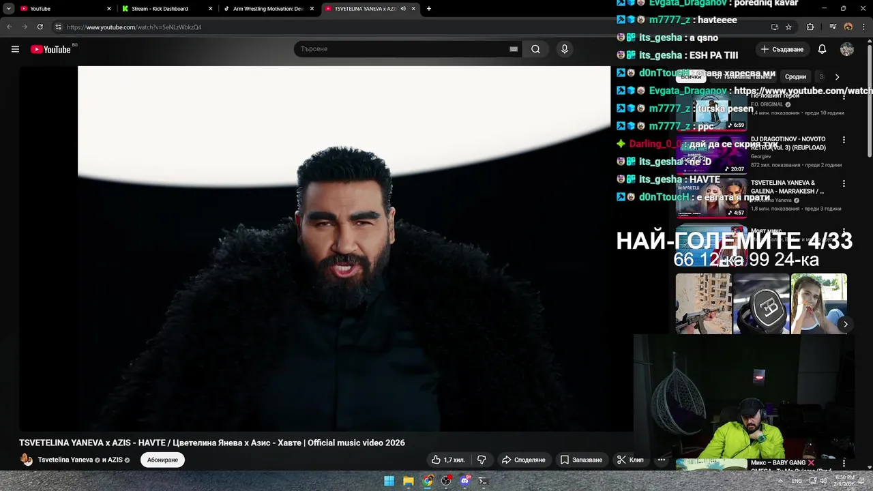Viewport: 873px width, 491px height.
Task: Open the Chrome profile avatar
Action: click(848, 27)
